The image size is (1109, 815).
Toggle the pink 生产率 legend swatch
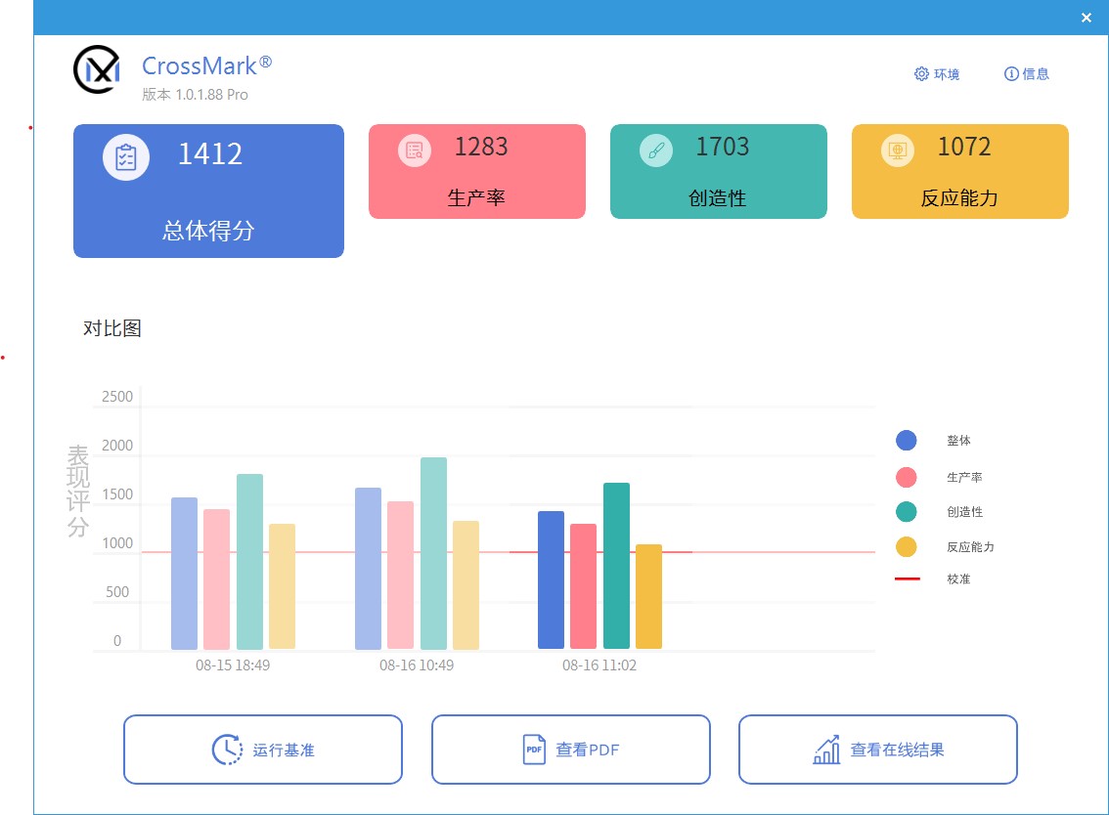[x=906, y=477]
